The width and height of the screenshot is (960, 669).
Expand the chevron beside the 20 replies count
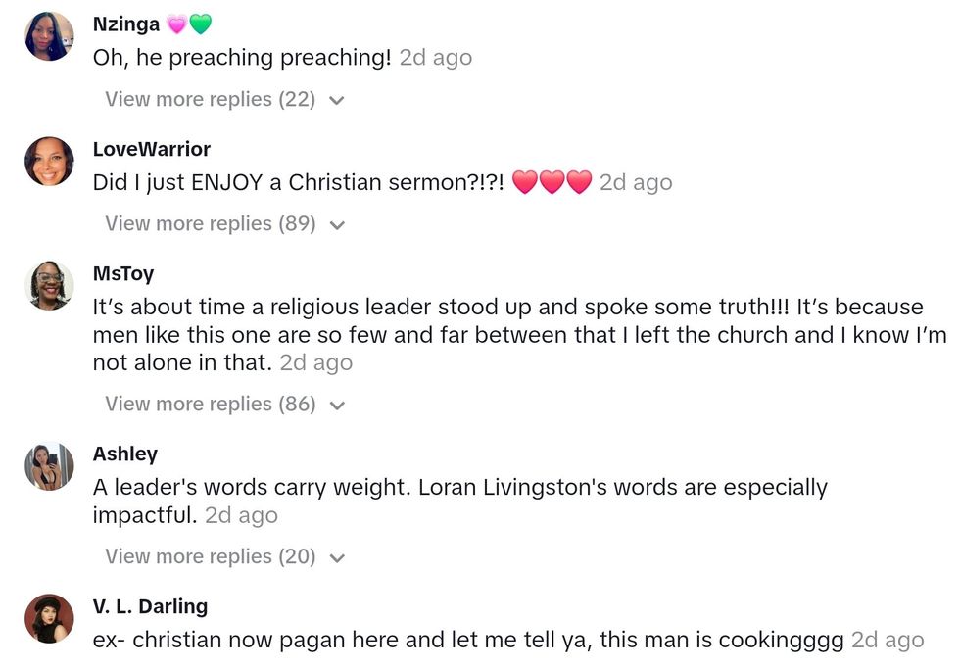pos(337,558)
